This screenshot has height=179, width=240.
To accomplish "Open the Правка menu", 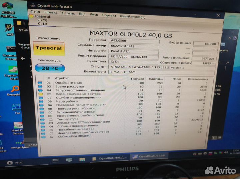I will [x=51, y=12].
